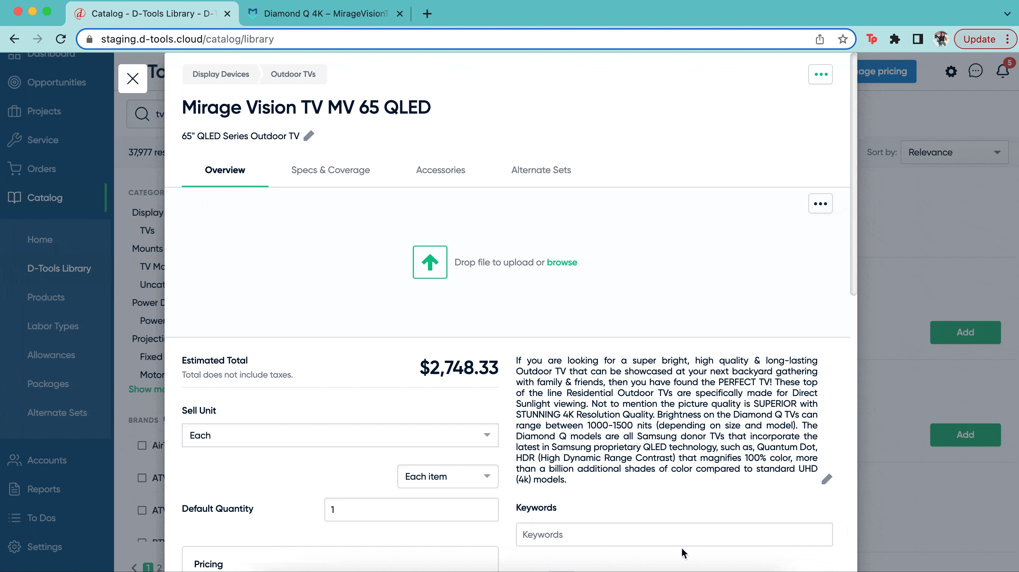
Task: Click the settings gear icon in header
Action: click(x=950, y=71)
